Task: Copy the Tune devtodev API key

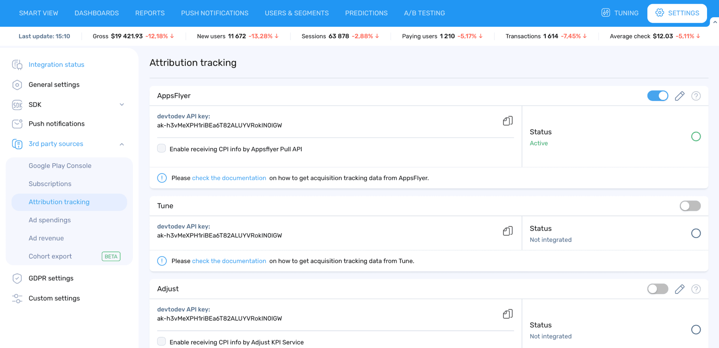Action: click(x=508, y=231)
